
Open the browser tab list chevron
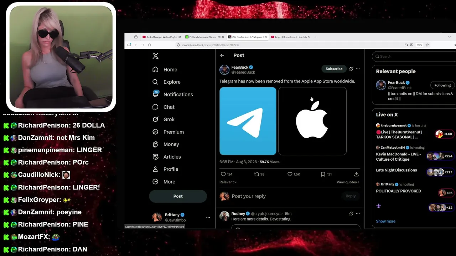(449, 37)
